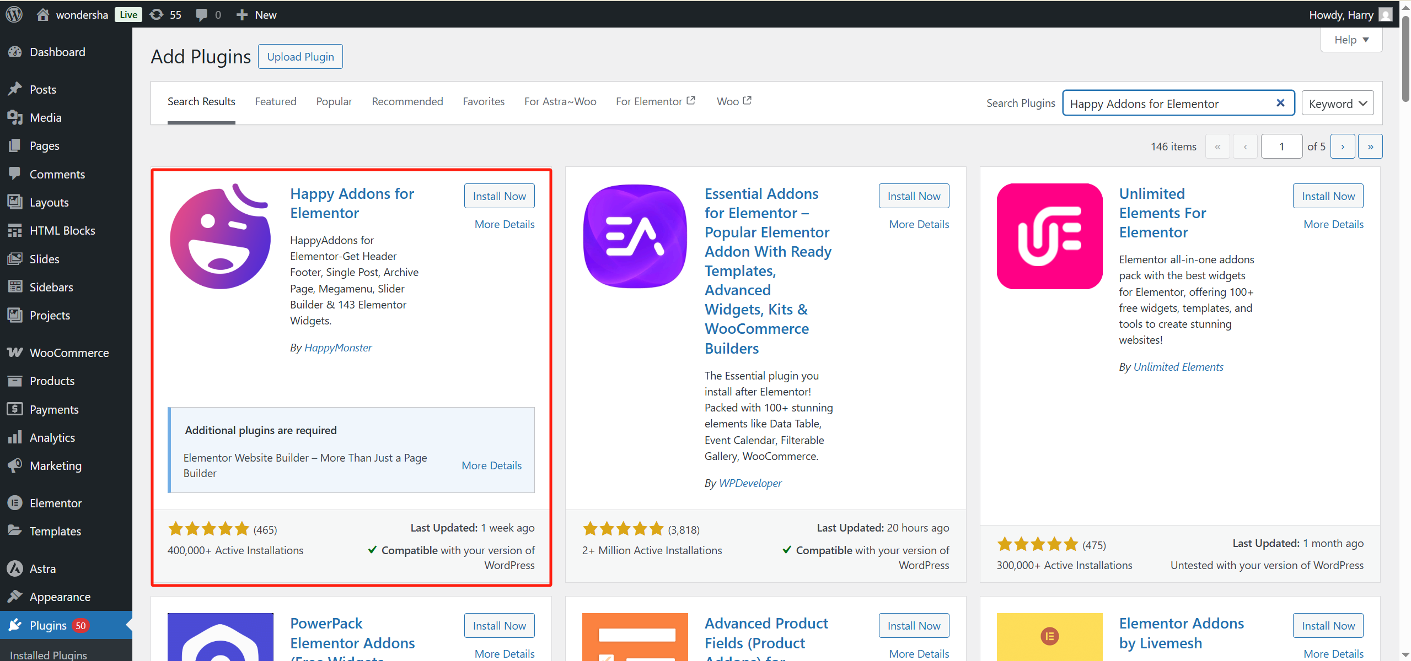Open the Keyword search dropdown
Image resolution: width=1411 pixels, height=661 pixels.
pyautogui.click(x=1337, y=103)
